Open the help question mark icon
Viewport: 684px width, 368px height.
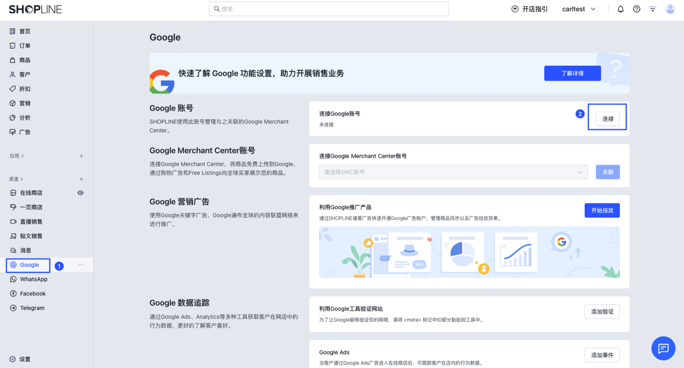[x=636, y=9]
